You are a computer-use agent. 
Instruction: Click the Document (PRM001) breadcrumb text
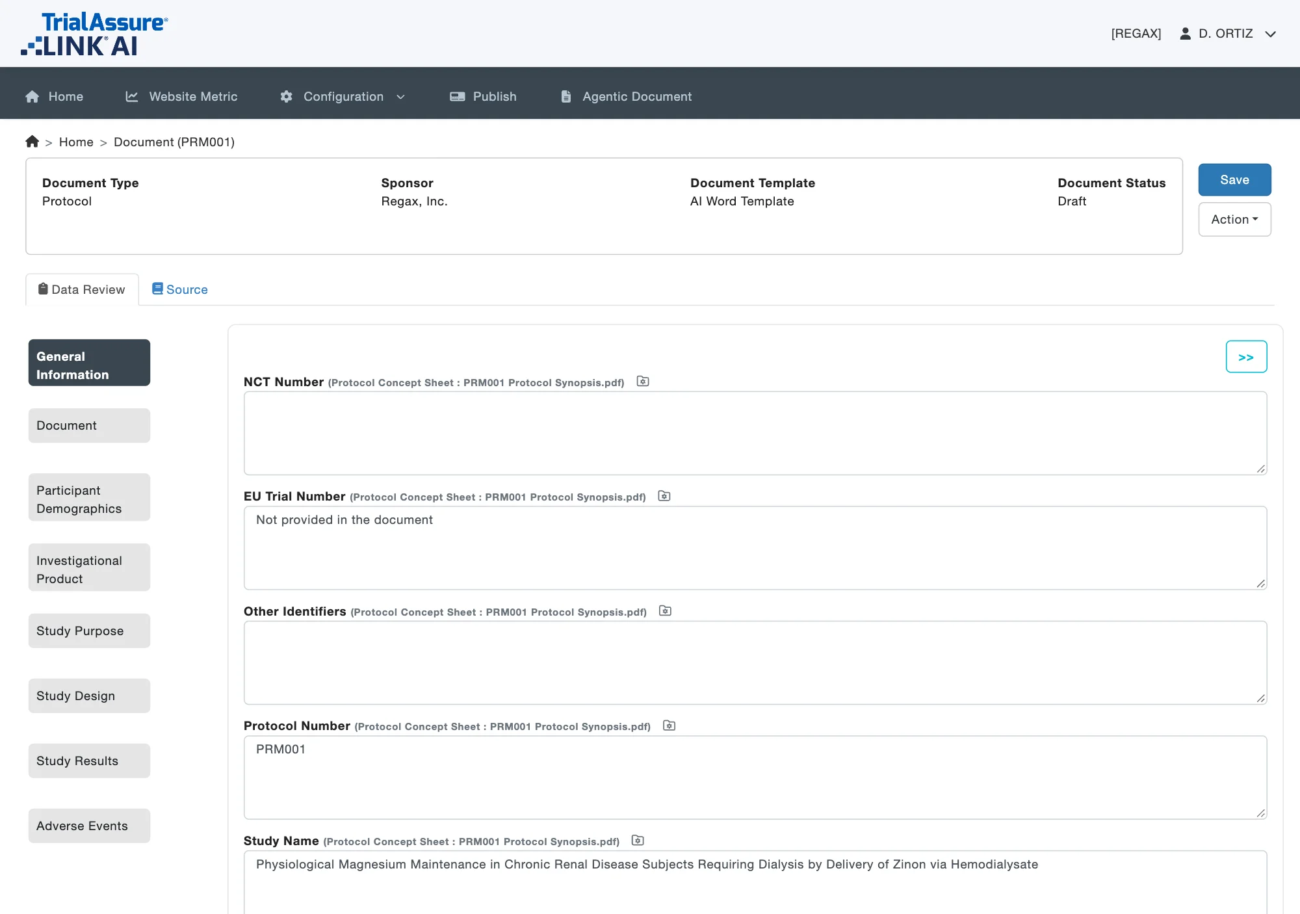[174, 142]
